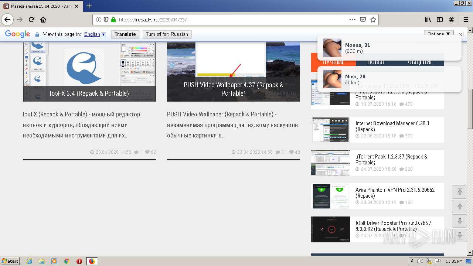Show site information icon in address bar
The height and width of the screenshot is (266, 473).
pos(99,20)
